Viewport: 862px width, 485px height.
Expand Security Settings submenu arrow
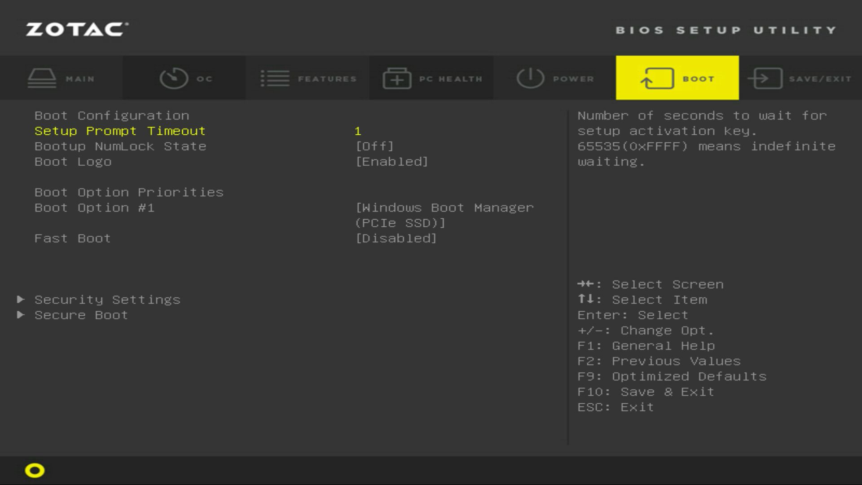(21, 299)
